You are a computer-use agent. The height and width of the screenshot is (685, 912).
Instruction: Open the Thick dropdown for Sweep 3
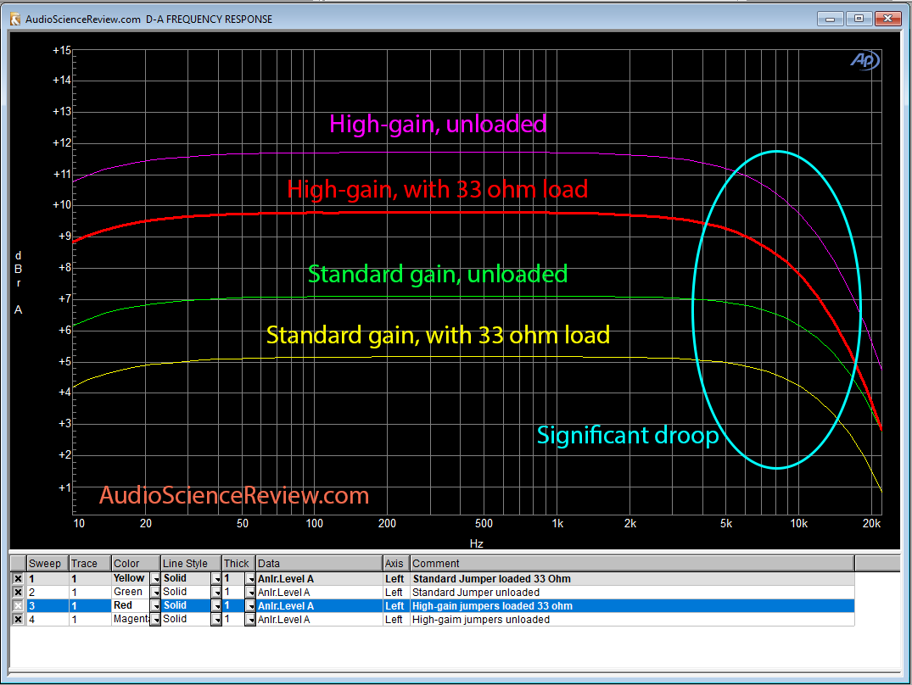tap(250, 605)
